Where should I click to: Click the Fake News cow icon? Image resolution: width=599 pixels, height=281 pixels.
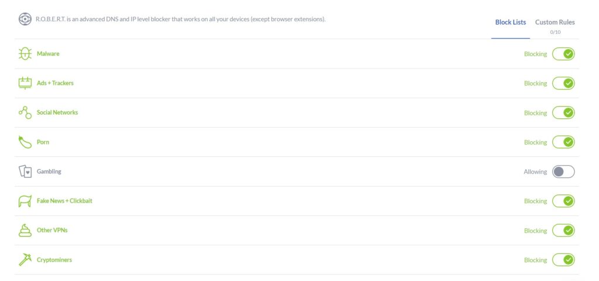click(x=25, y=201)
